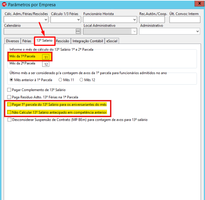This screenshot has height=200, width=205.
Task: Click the FP application icon in title bar
Action: 4,5
